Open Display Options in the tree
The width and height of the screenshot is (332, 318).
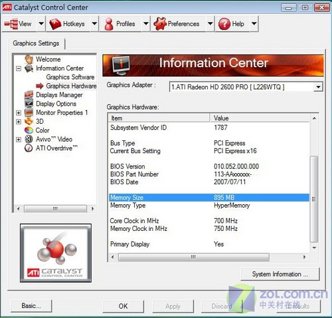click(56, 104)
